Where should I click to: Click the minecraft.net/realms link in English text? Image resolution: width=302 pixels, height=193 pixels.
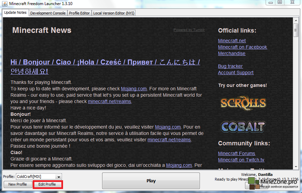pyautogui.click(x=109, y=101)
